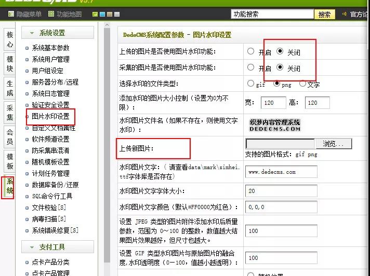Select 开启 for collected image watermark

click(250, 67)
